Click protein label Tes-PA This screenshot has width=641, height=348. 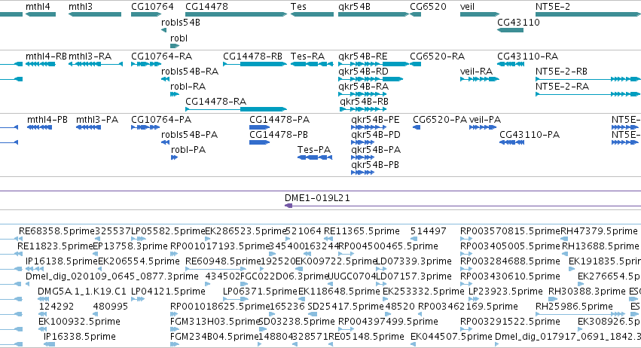pos(314,150)
